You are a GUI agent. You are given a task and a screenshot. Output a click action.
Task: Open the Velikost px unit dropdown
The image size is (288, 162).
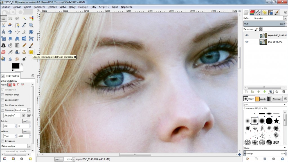click(26, 131)
